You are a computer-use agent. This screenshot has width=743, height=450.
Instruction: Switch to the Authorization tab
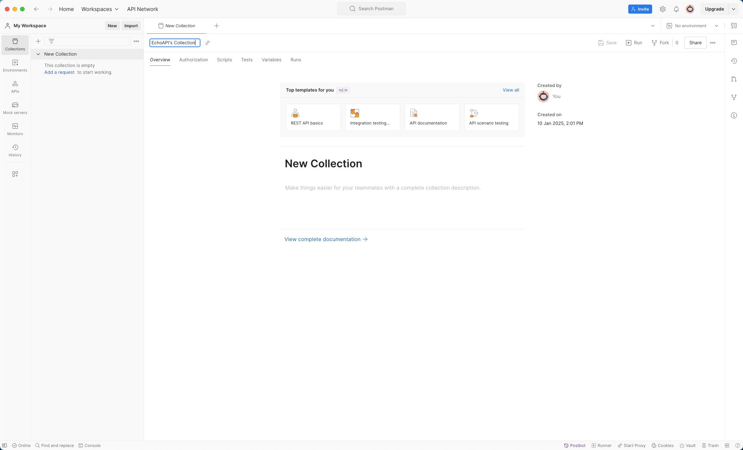coord(194,60)
